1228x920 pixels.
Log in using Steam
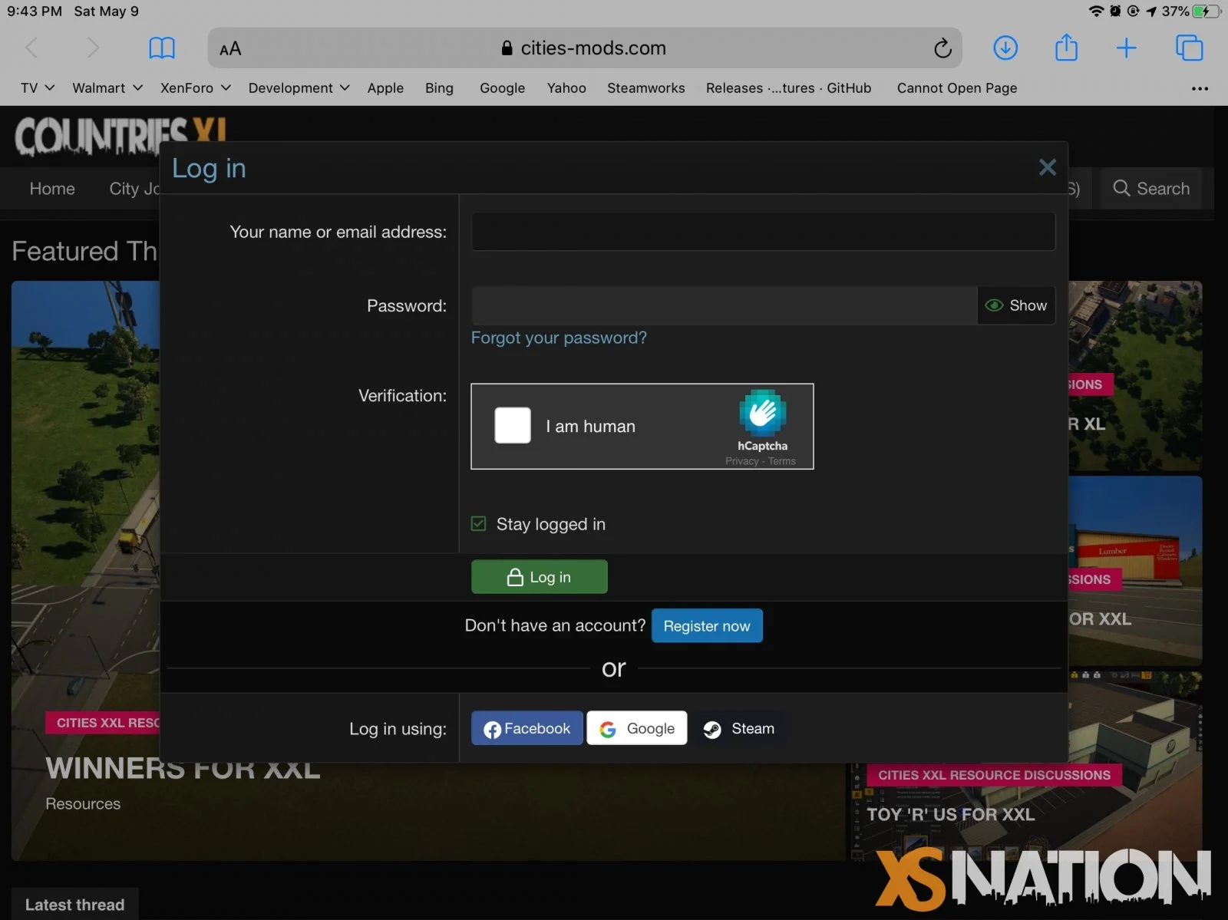tap(738, 728)
